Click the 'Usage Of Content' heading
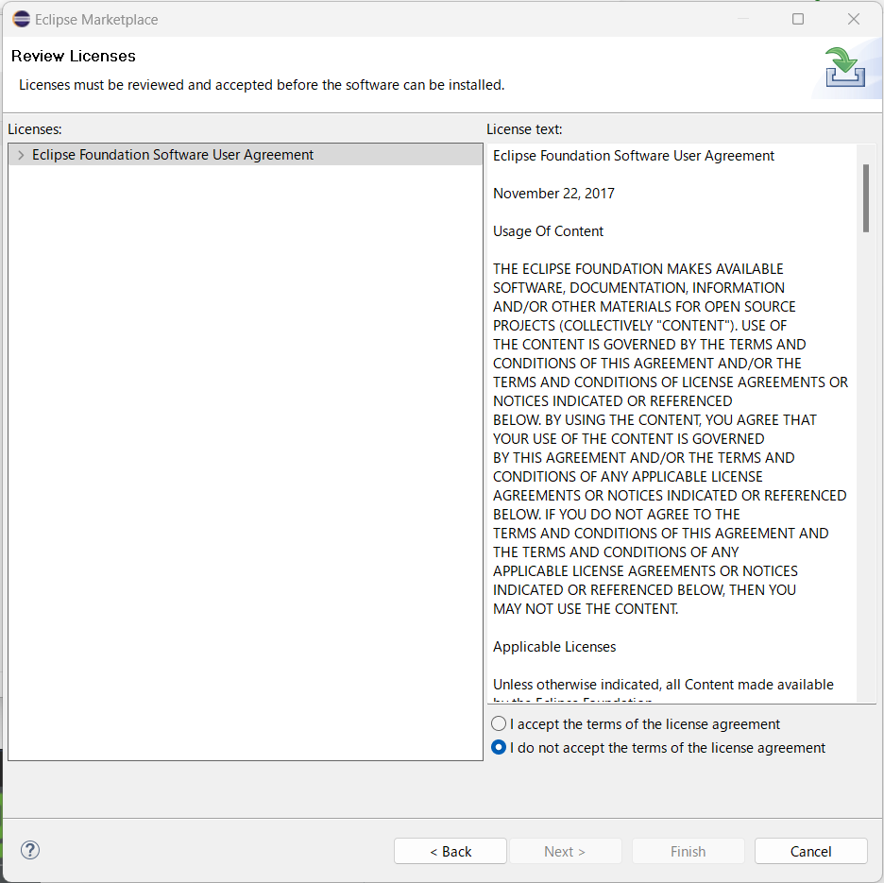Image resolution: width=884 pixels, height=883 pixels. point(548,231)
